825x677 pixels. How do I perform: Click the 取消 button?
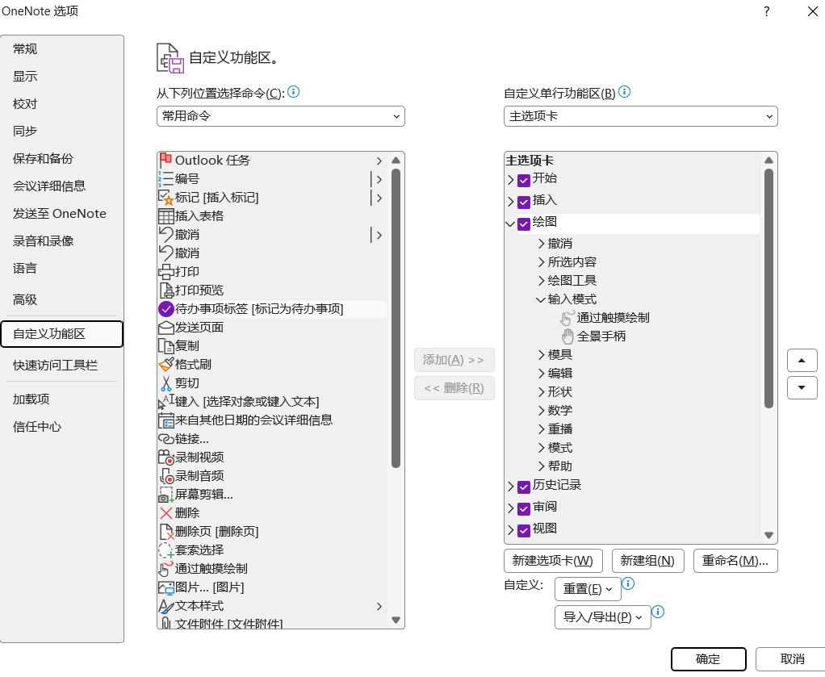pos(792,659)
